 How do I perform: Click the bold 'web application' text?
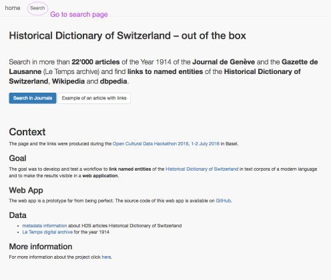click(x=100, y=176)
